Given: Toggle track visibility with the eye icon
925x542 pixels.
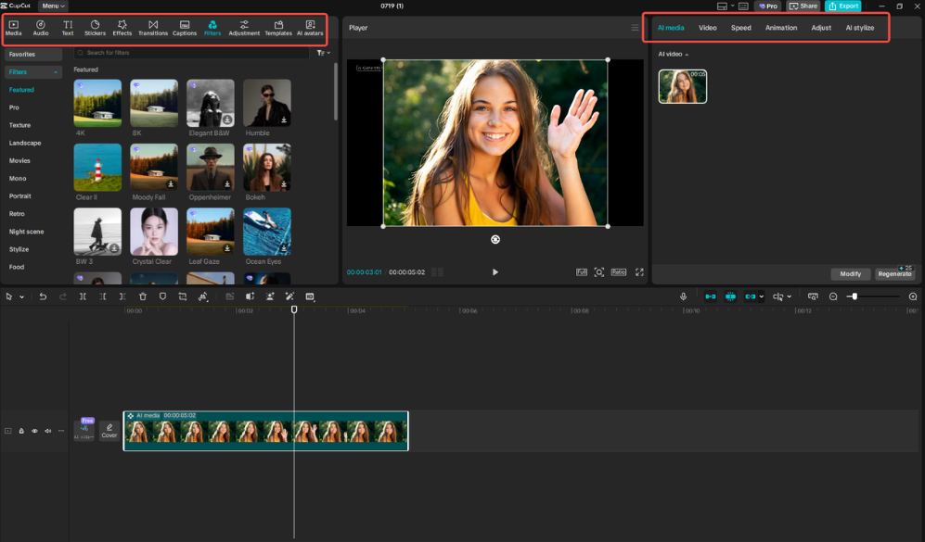Looking at the screenshot, I should tap(34, 431).
